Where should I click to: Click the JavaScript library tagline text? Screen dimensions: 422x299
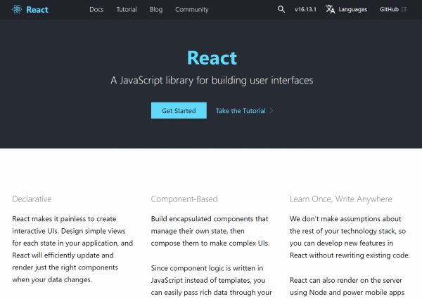tap(212, 80)
